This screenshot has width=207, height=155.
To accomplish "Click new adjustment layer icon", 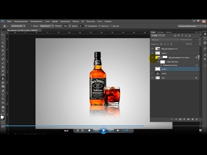I will 185,119.
